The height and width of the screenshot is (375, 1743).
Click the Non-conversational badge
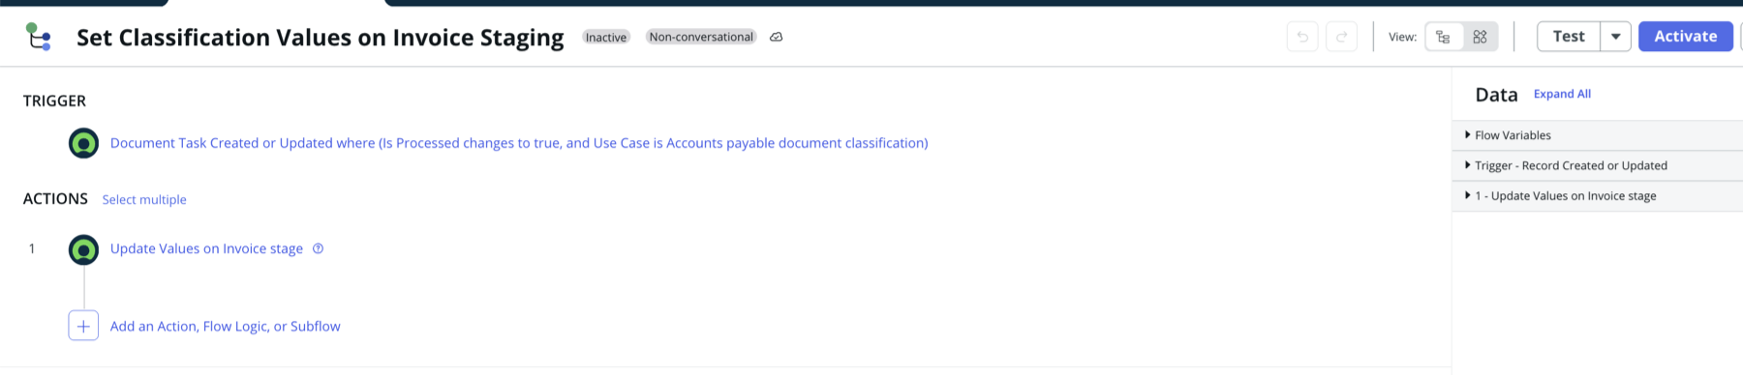pos(701,37)
